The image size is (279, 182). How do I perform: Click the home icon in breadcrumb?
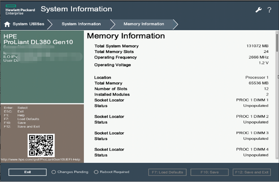tap(7, 24)
